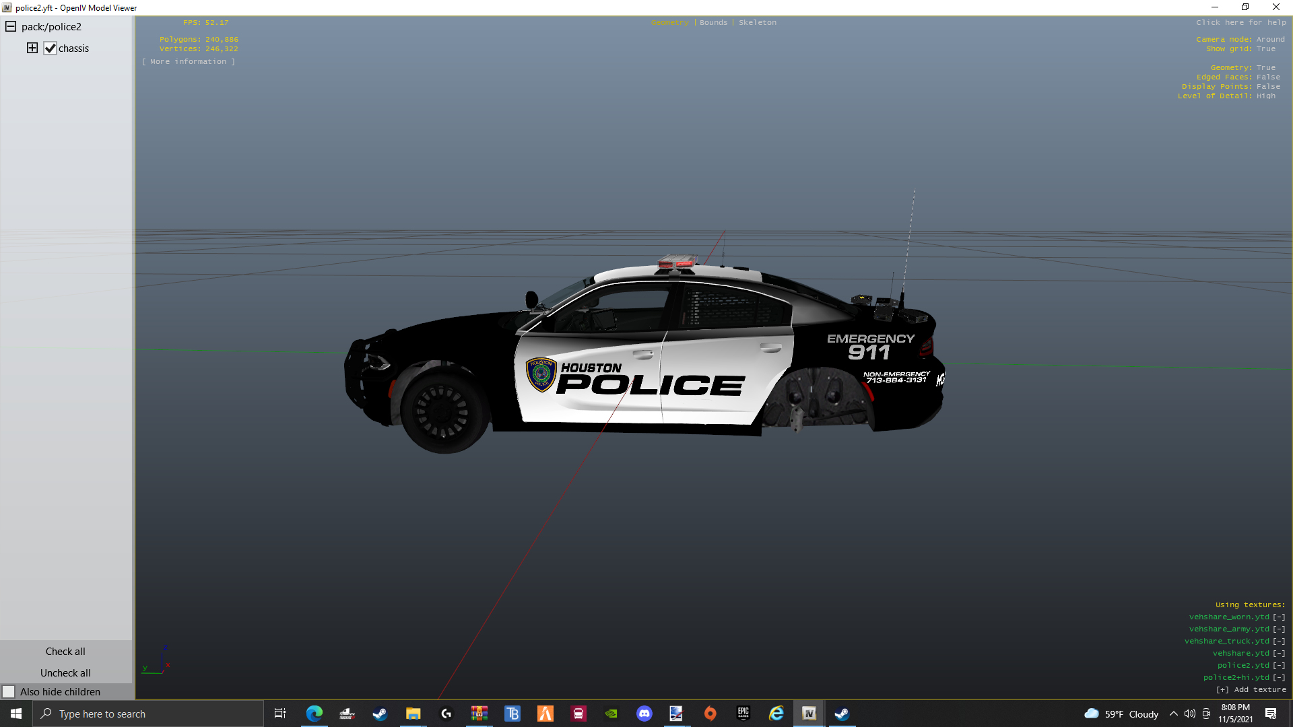Open the Epic Games taskbar icon
The width and height of the screenshot is (1293, 727).
(743, 714)
